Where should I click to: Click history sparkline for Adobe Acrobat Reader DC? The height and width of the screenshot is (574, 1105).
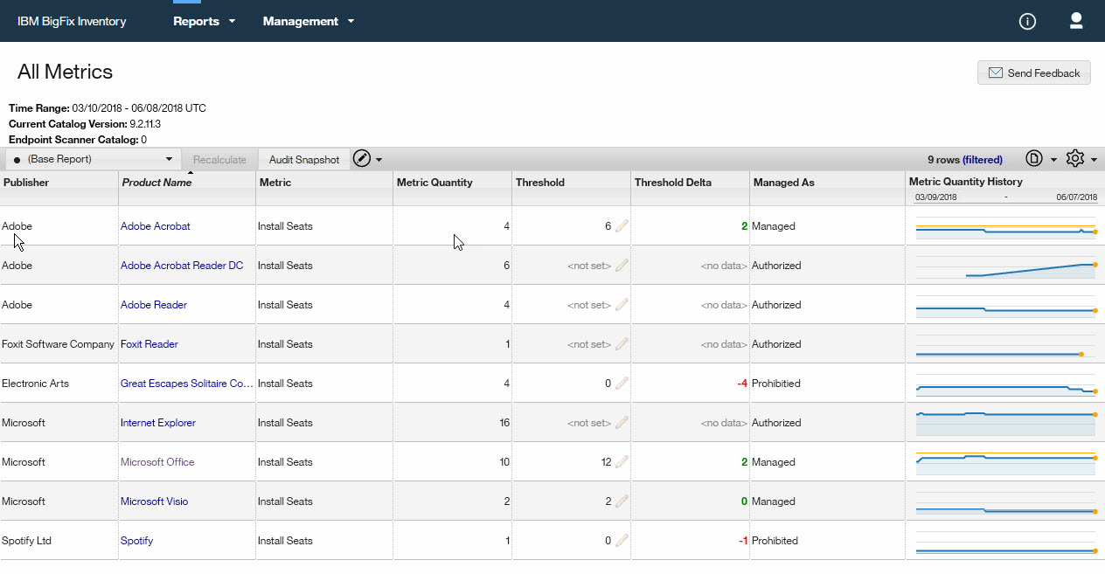pyautogui.click(x=1005, y=269)
